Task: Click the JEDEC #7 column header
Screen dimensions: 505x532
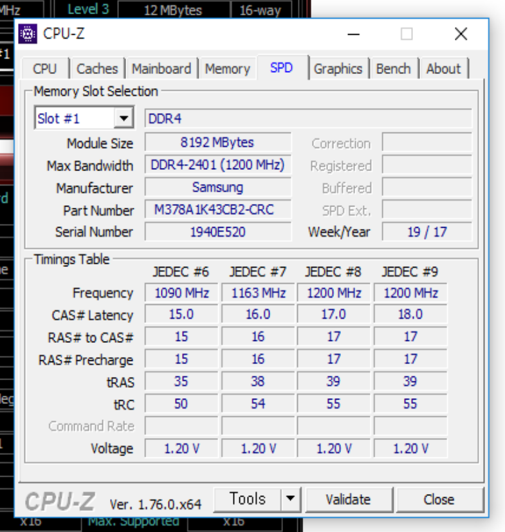Action: point(258,272)
